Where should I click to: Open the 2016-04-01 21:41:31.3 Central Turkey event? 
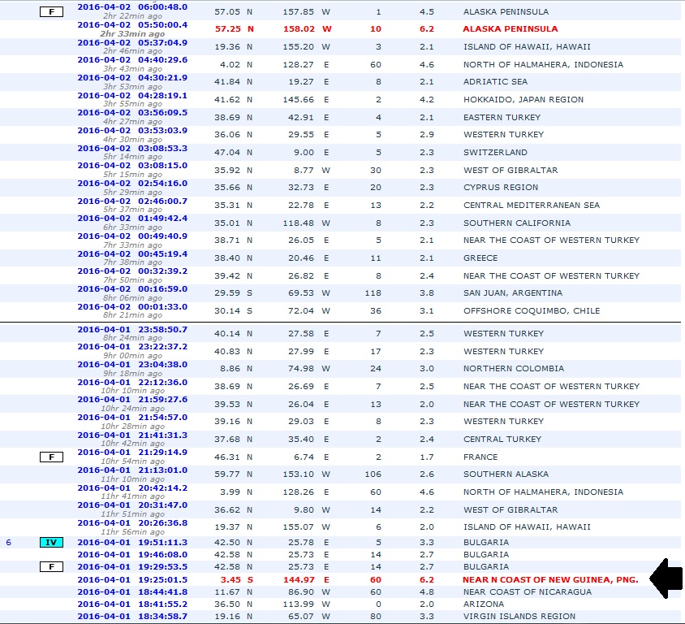[x=132, y=435]
